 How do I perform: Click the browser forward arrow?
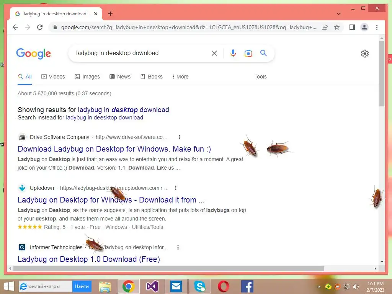pyautogui.click(x=28, y=27)
